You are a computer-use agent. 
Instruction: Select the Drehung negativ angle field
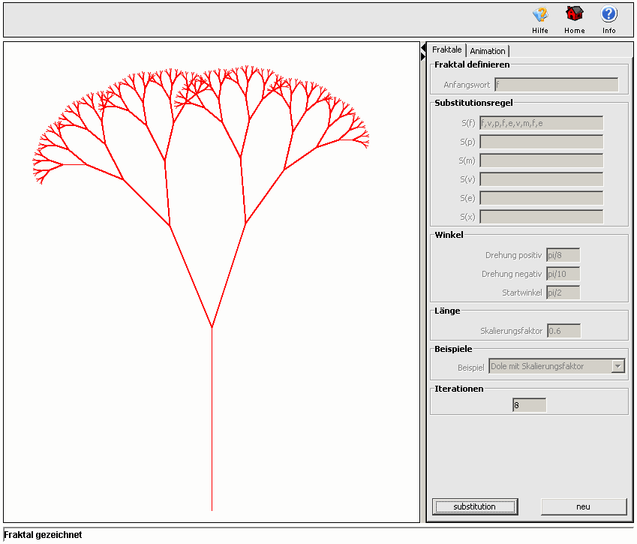click(x=563, y=274)
